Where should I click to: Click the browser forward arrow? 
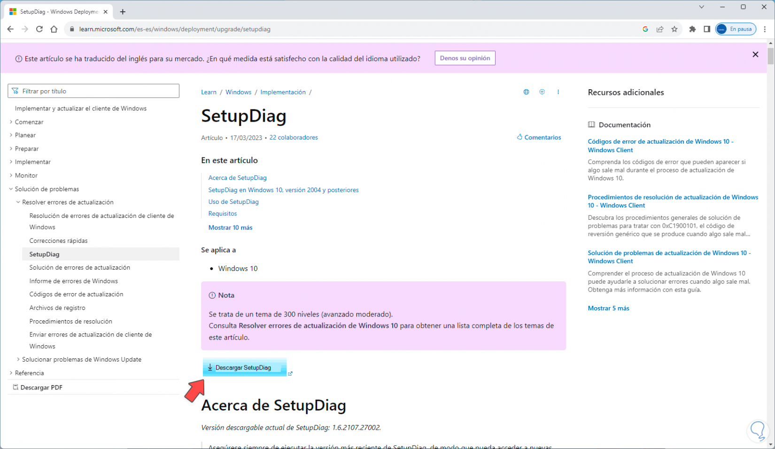(25, 29)
